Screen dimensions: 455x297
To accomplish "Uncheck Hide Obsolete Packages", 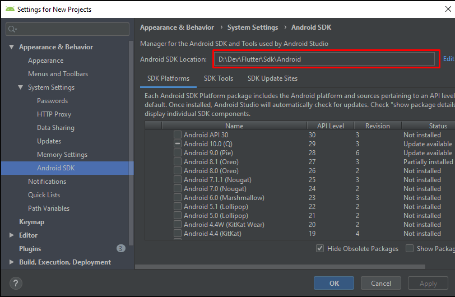I will coord(320,248).
